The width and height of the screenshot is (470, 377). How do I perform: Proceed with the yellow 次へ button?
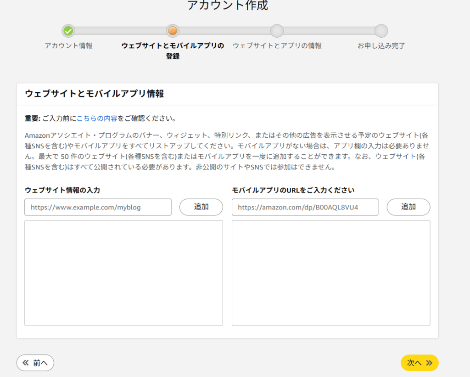coord(420,363)
